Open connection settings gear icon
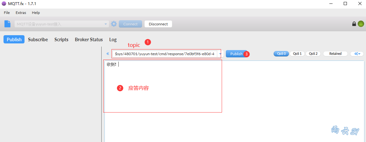 114,24
